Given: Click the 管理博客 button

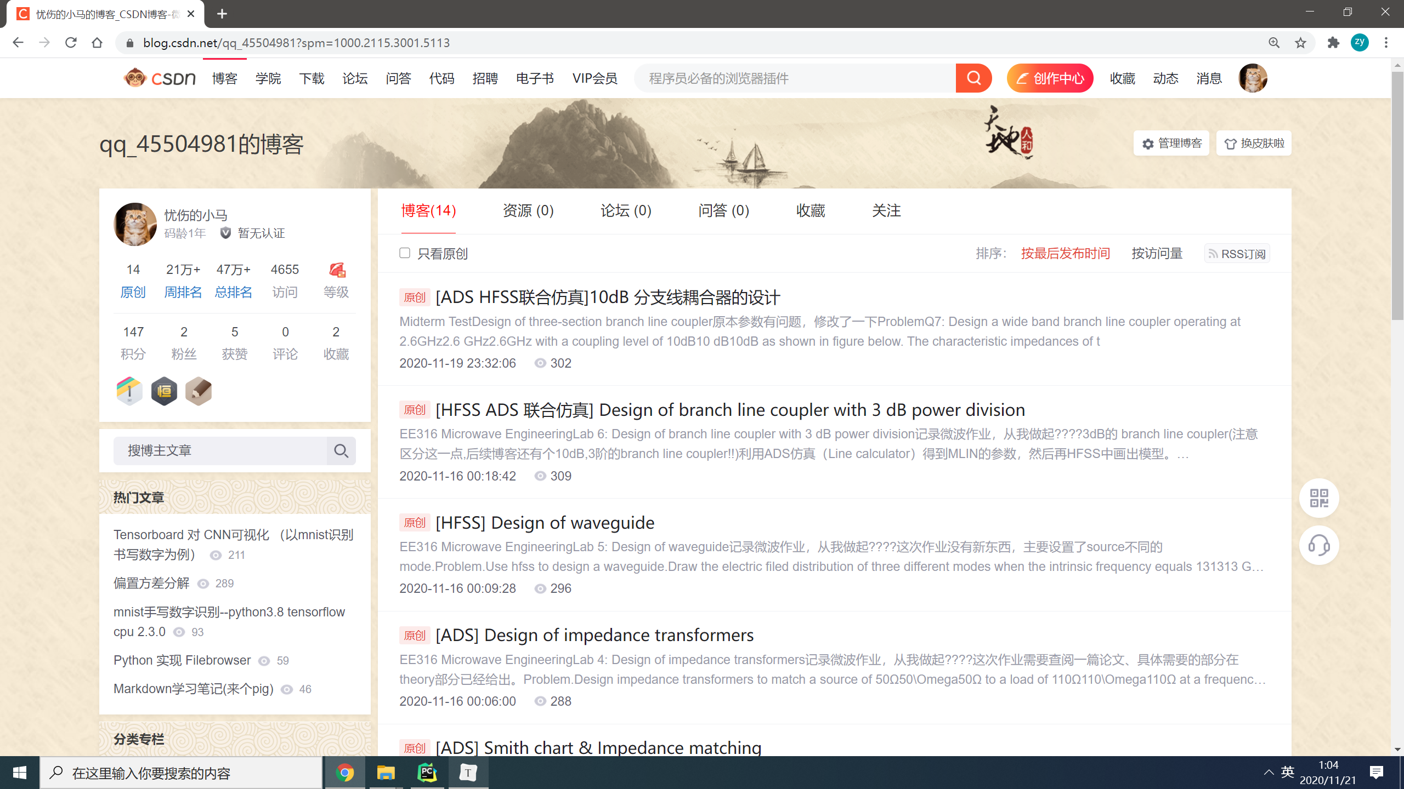Looking at the screenshot, I should [1171, 143].
